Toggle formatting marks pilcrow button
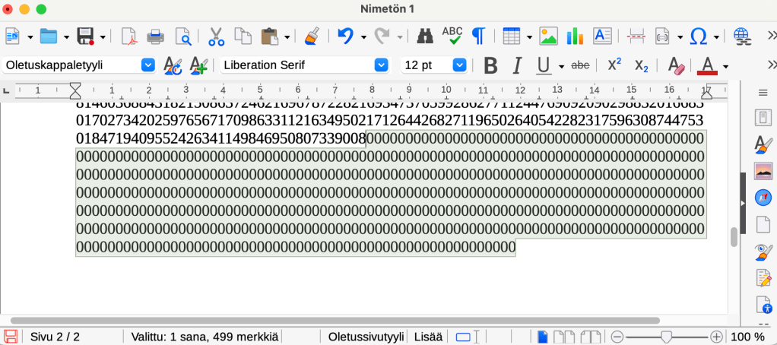Screen dimensions: 777x345 [479, 36]
